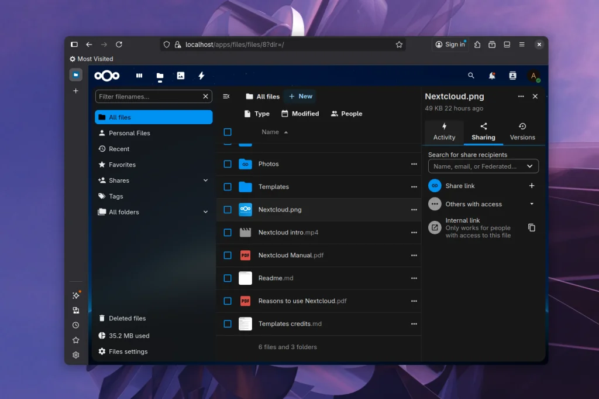Viewport: 599px width, 399px height.
Task: Open the unified search magnifier
Action: (x=471, y=76)
